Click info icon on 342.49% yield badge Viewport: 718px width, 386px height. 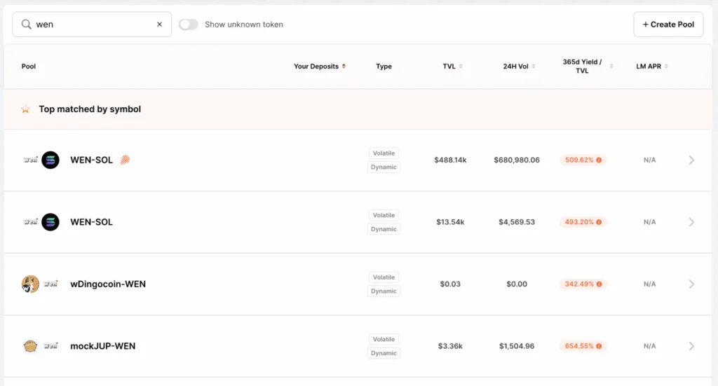click(x=600, y=284)
